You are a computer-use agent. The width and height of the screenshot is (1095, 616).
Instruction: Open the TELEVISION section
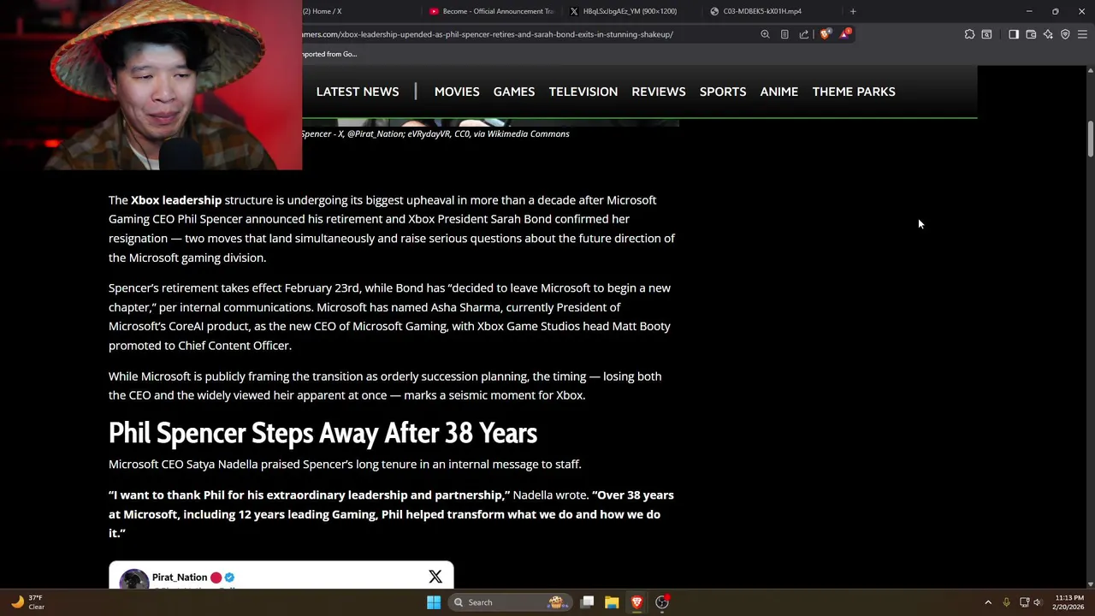583,92
